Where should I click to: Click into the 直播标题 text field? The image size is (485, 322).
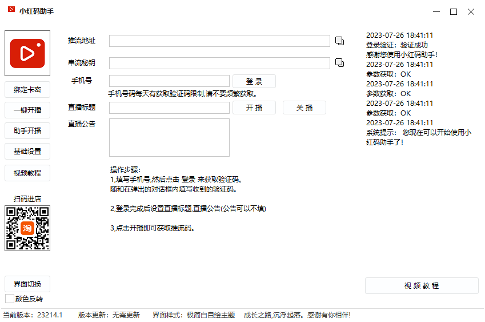[169, 108]
